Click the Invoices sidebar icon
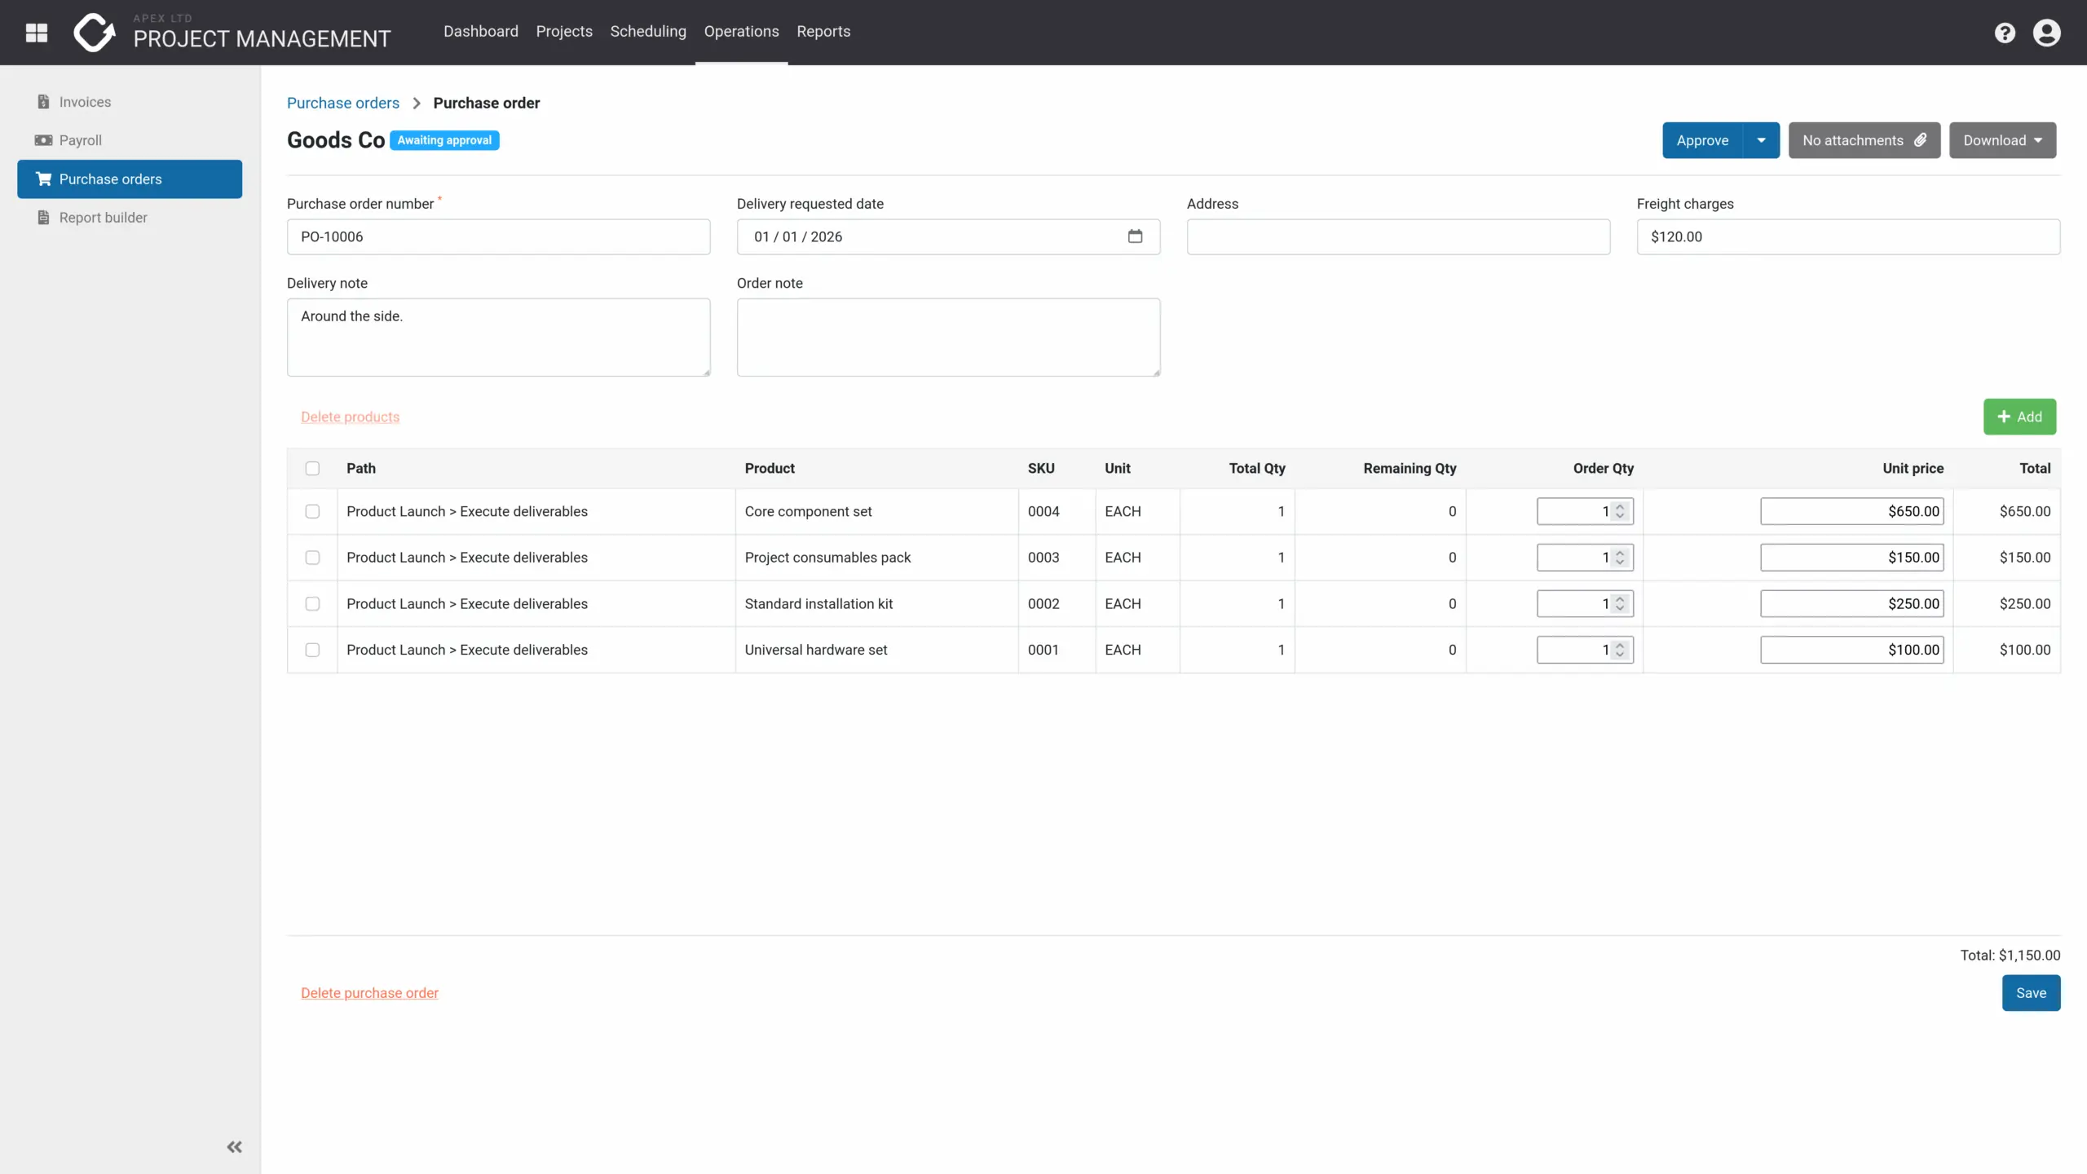Screen dimensions: 2087x1174 [x=43, y=102]
